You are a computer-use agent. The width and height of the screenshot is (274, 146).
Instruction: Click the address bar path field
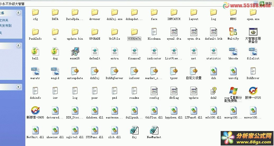coord(129,4)
